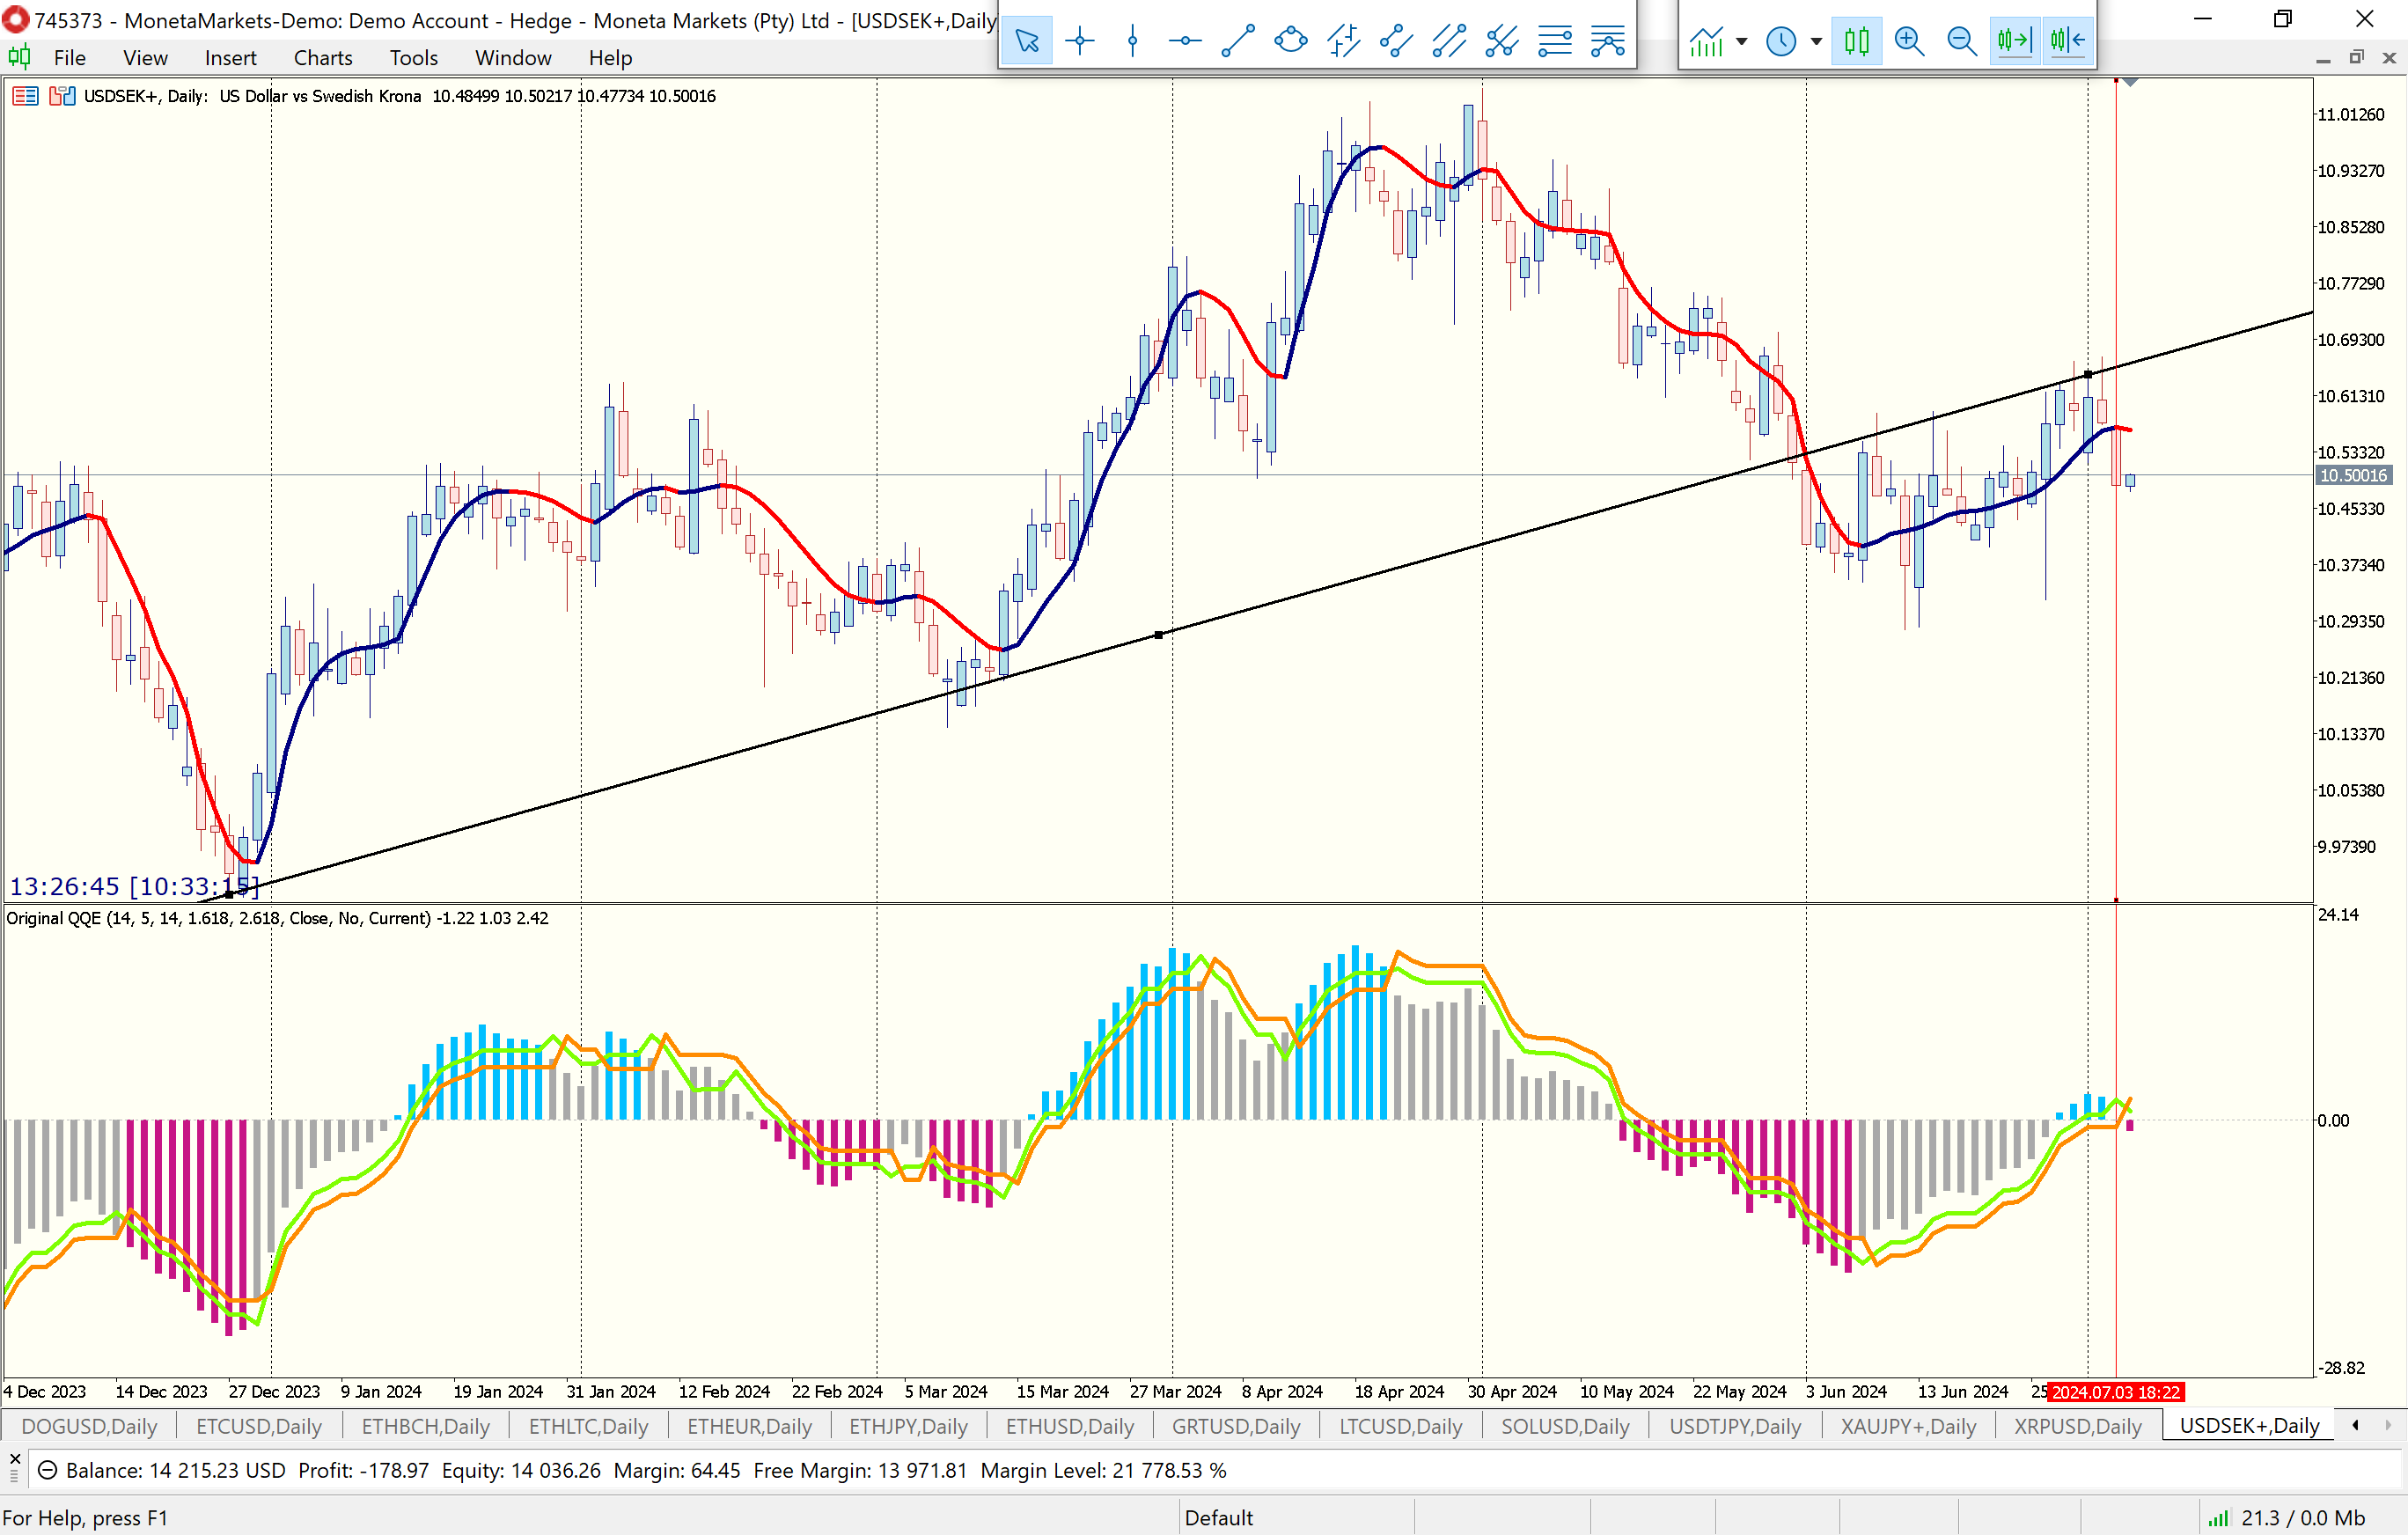Click the one-click trading panel icon
The height and width of the screenshot is (1535, 2408).
[62, 96]
